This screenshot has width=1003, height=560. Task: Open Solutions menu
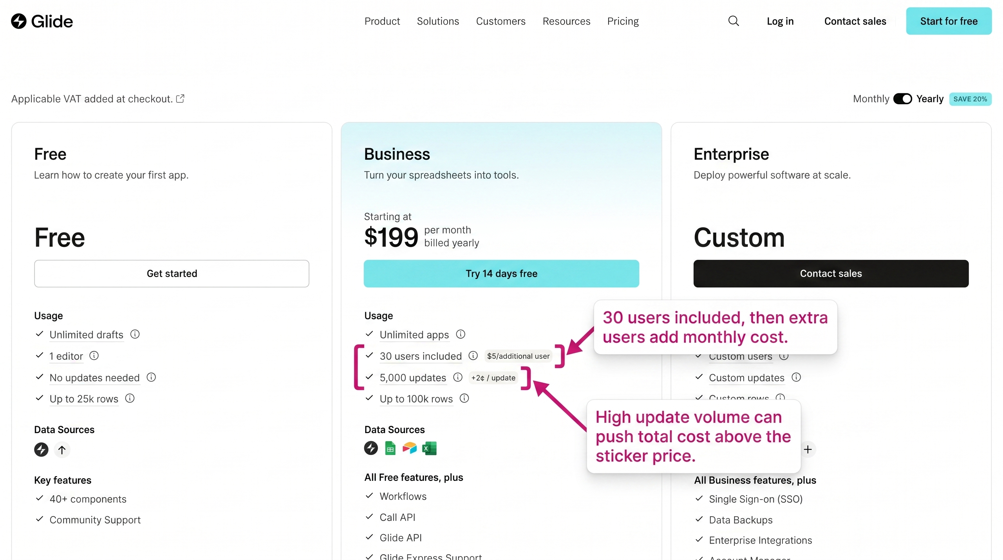[x=438, y=21]
